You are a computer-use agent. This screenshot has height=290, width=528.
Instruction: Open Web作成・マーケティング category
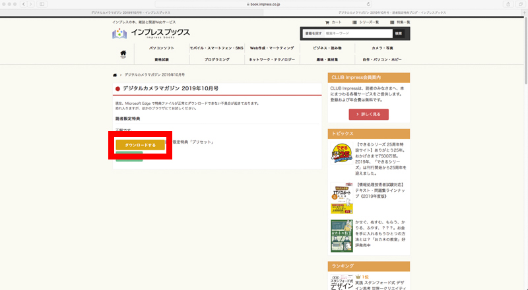point(272,48)
